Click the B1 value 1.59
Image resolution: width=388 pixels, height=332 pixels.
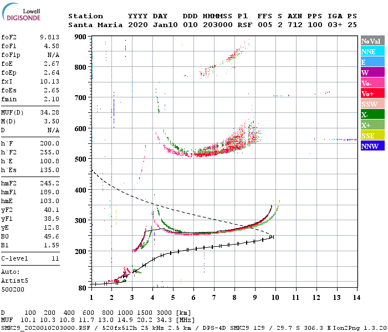tap(52, 246)
